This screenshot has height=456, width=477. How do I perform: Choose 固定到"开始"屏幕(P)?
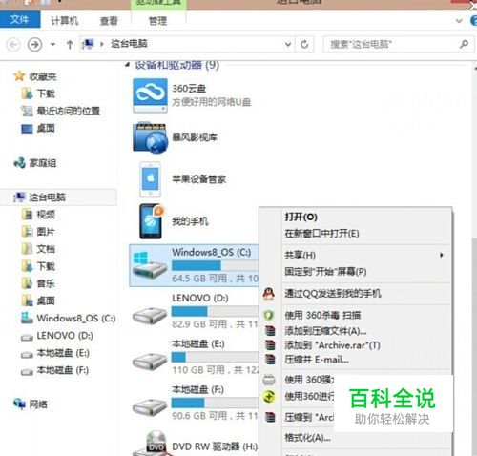click(325, 272)
